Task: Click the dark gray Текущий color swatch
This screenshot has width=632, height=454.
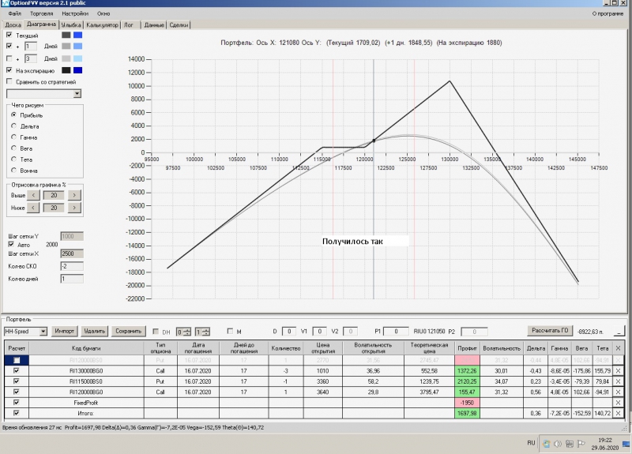Action: [66, 35]
